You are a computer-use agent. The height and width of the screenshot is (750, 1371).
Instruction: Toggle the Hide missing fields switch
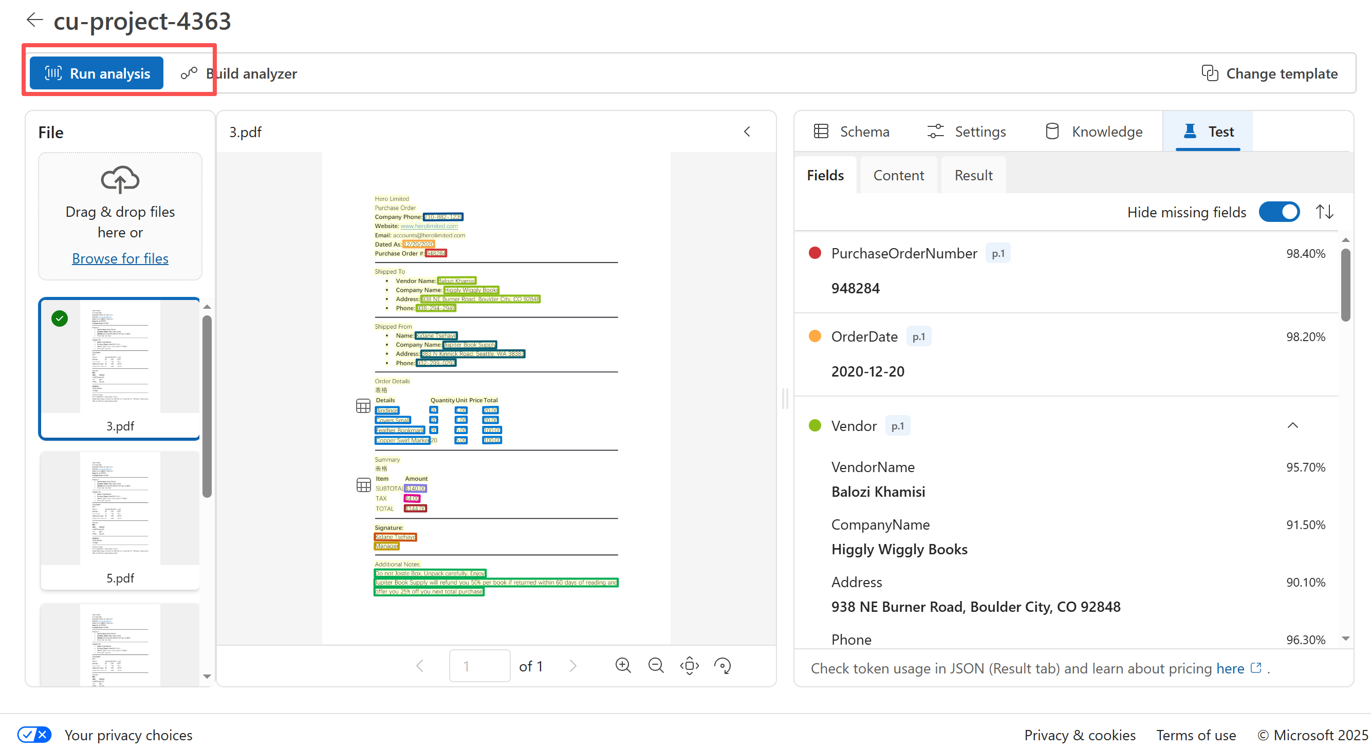click(x=1279, y=212)
